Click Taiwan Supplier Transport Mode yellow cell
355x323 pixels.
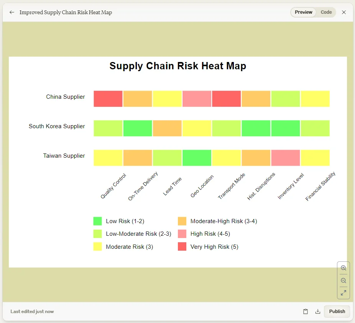click(227, 158)
